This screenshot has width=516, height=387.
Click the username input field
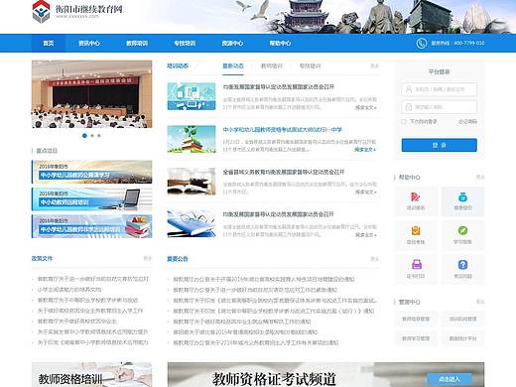point(440,89)
